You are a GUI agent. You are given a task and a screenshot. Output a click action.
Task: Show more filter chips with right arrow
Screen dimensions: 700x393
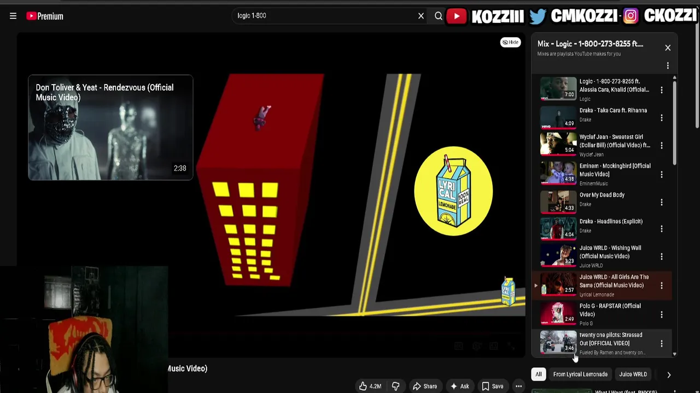tap(669, 375)
